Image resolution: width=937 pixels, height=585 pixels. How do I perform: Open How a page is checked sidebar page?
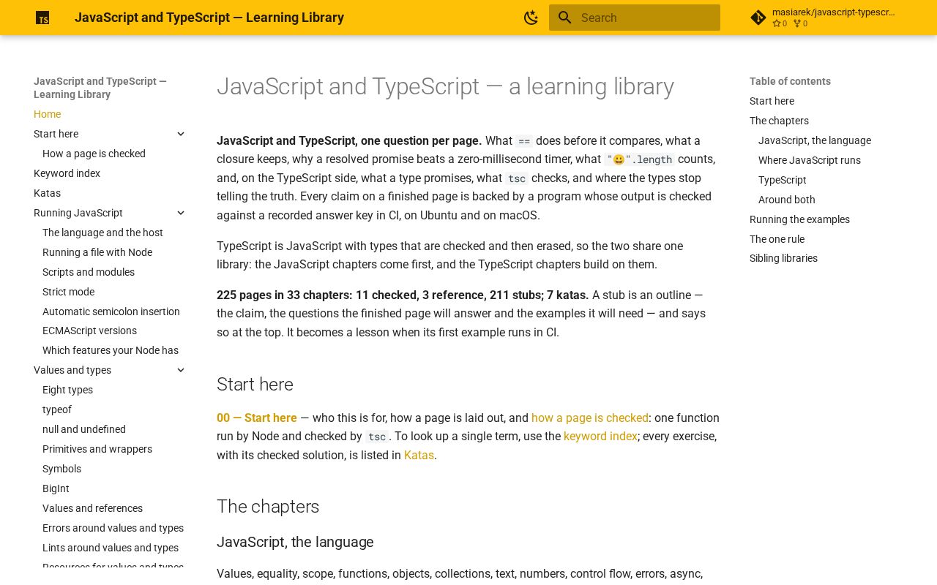[x=94, y=154]
